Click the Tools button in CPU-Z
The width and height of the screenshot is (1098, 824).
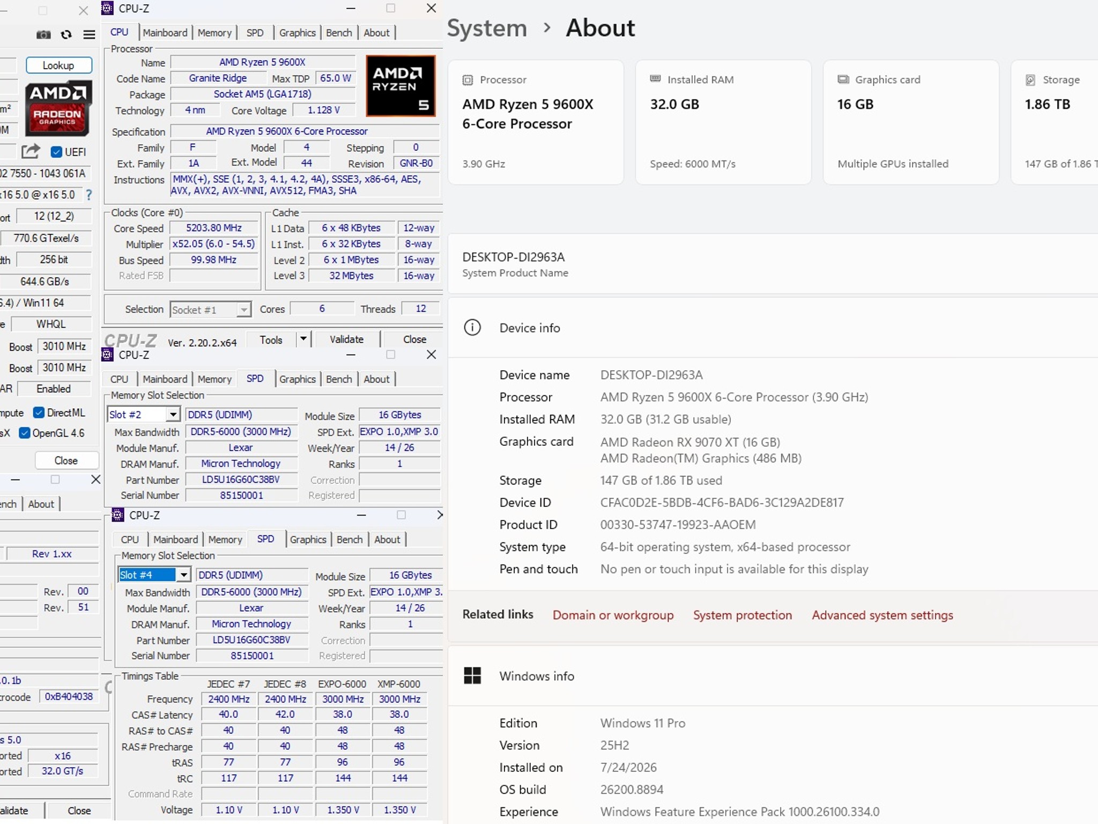point(271,339)
